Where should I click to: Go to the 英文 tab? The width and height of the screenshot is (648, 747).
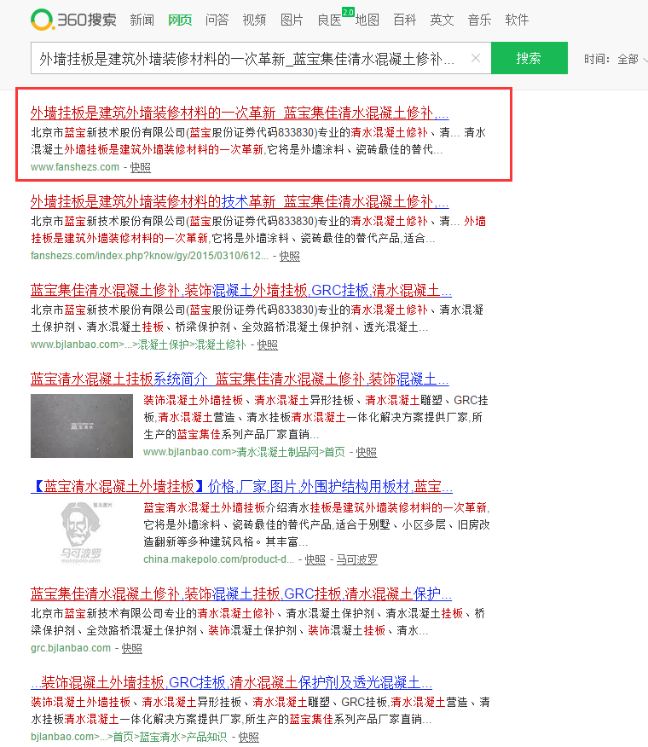tap(442, 20)
